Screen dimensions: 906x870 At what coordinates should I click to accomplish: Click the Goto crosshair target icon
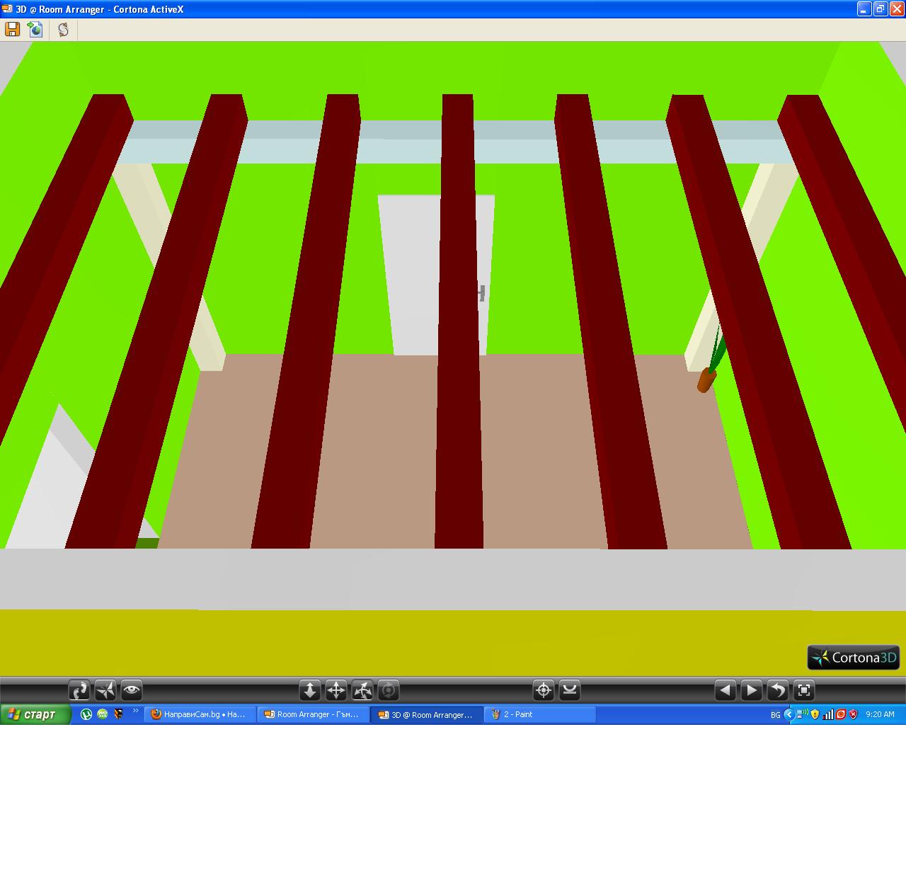(x=544, y=689)
